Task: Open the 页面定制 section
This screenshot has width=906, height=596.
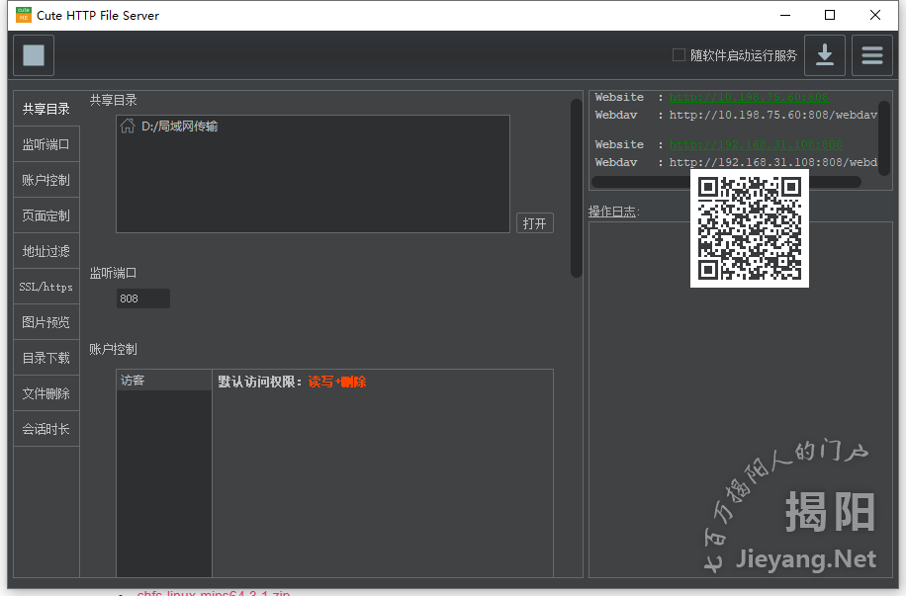Action: (x=45, y=214)
